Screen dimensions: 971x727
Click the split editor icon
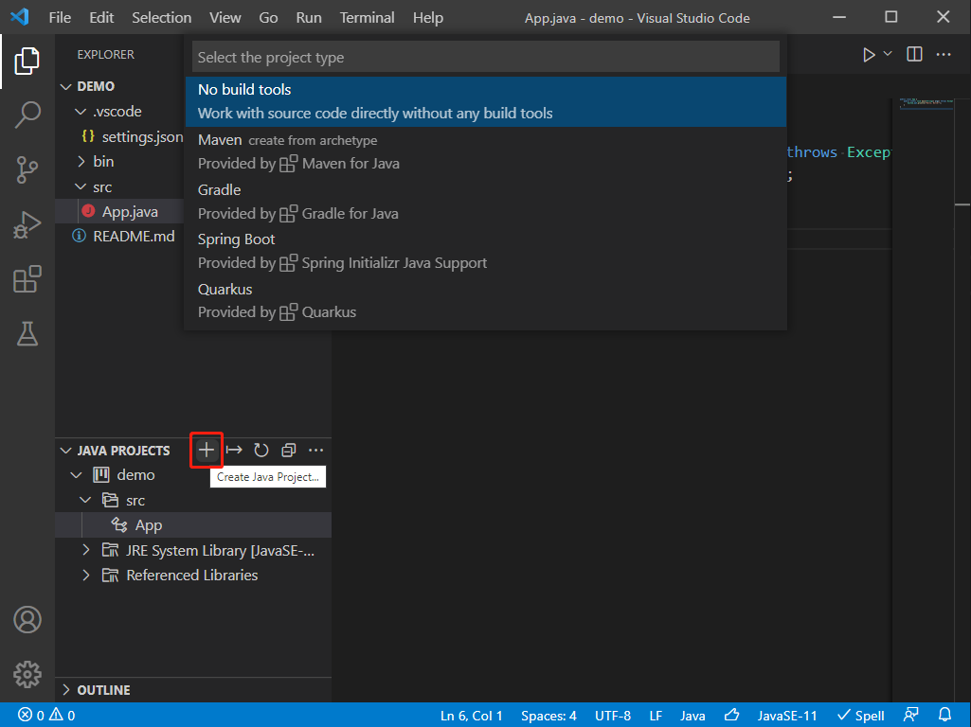[x=914, y=55]
